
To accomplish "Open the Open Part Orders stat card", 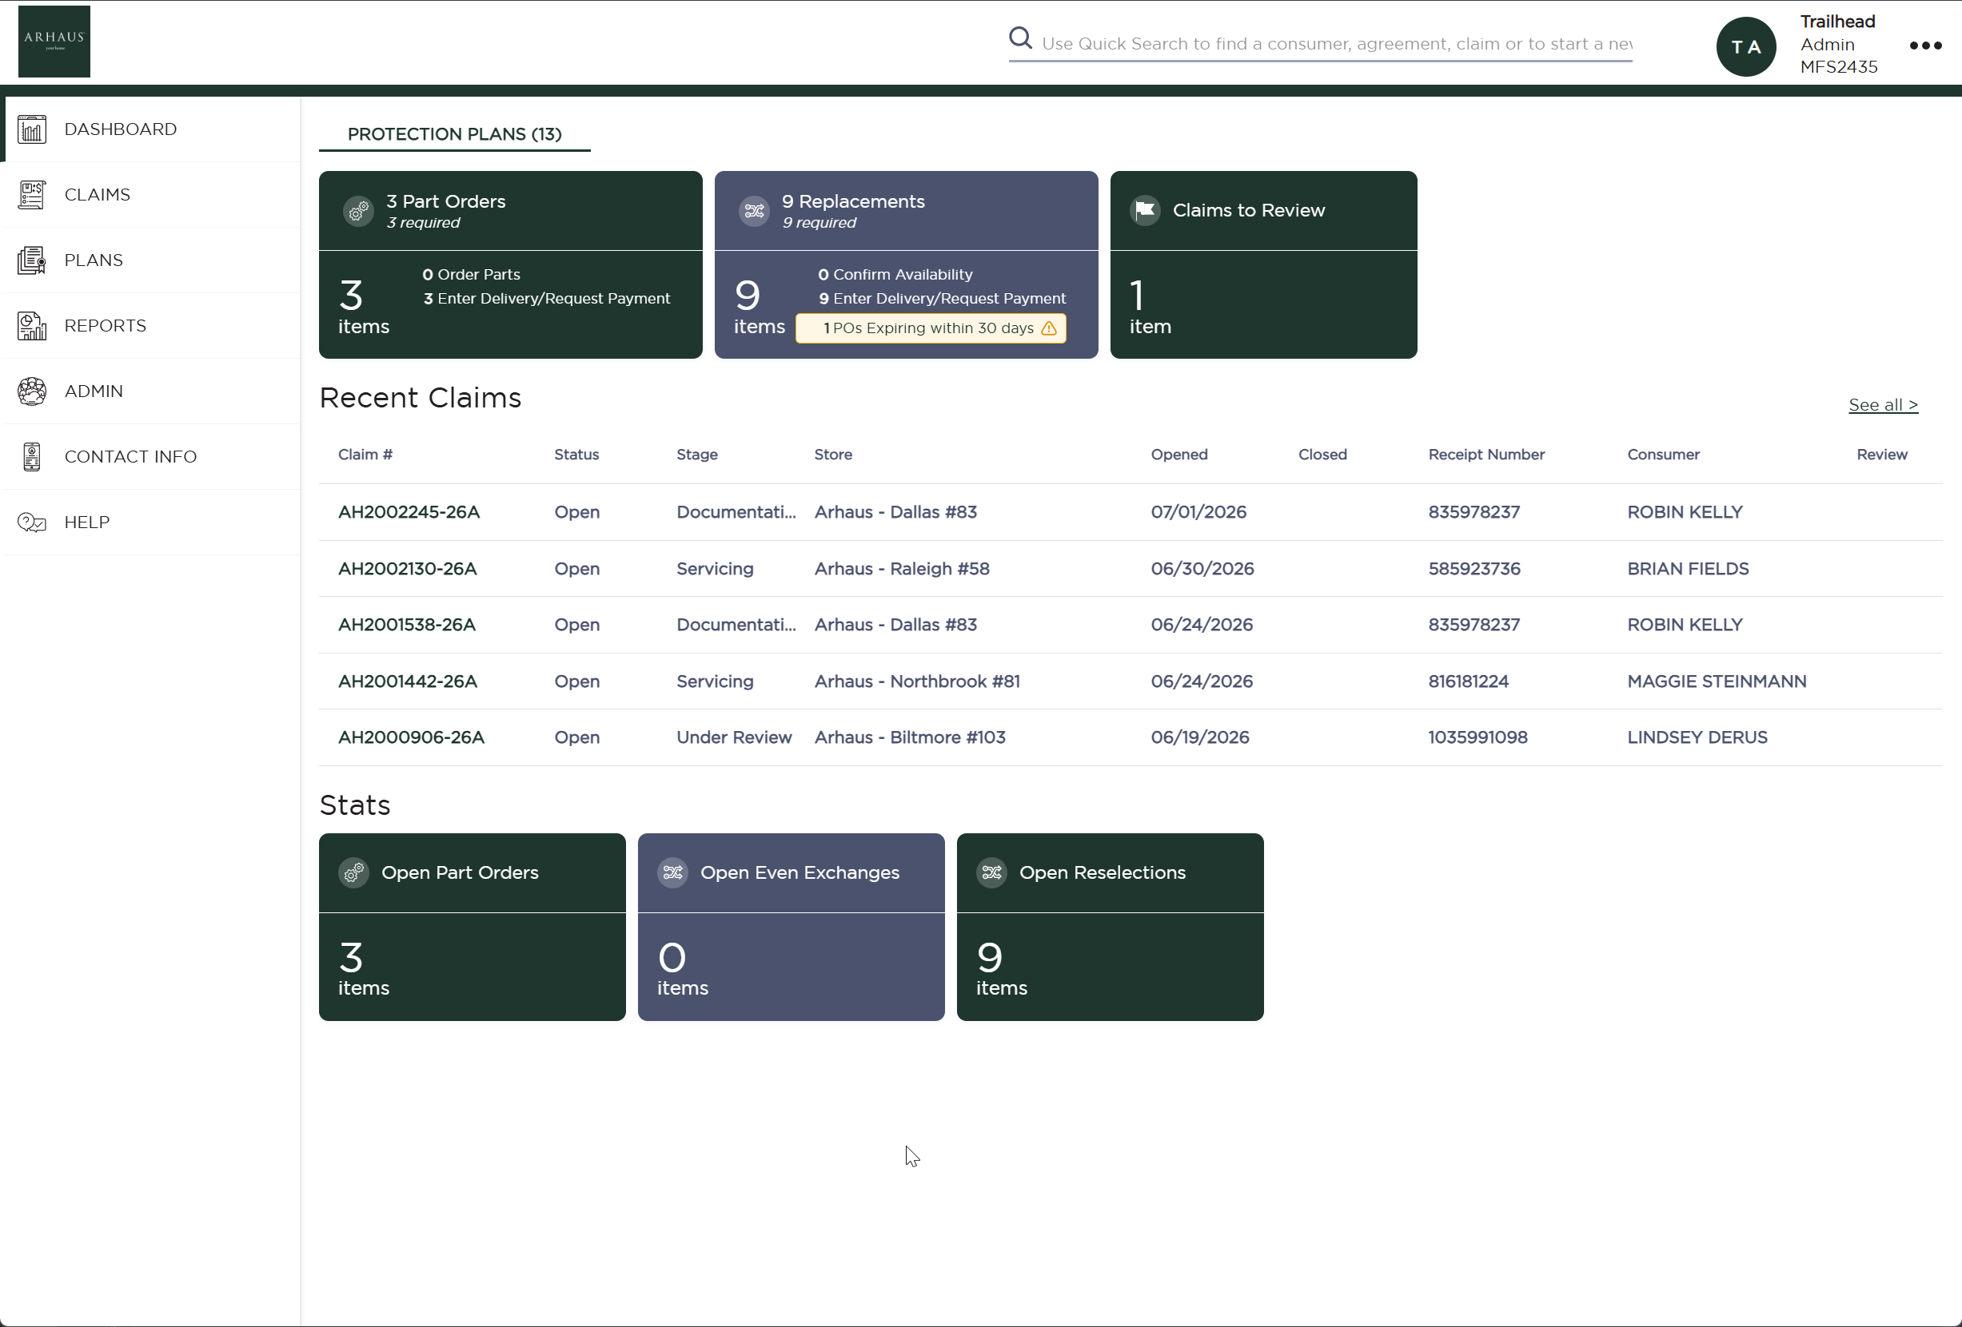I will (472, 928).
